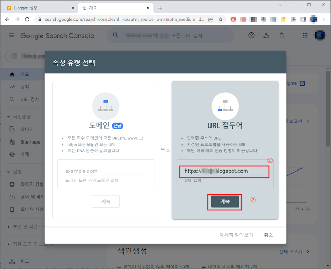
Task: Open a new browser tab with plus button
Action: coord(160,8)
